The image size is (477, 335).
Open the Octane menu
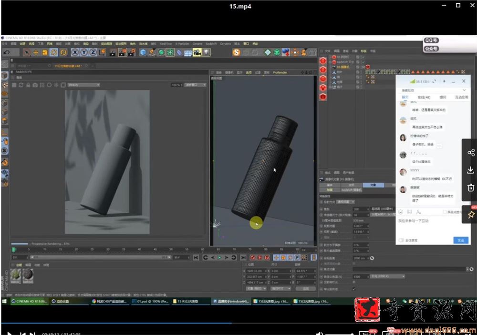197,44
